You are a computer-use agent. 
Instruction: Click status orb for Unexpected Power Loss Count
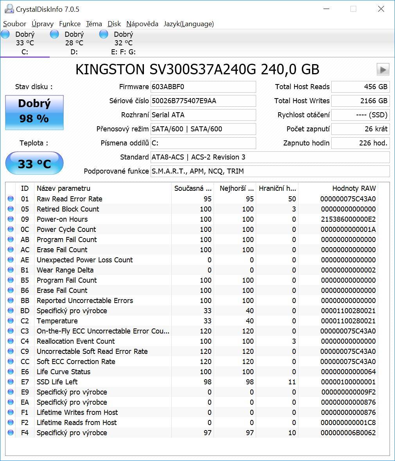pos(11,260)
